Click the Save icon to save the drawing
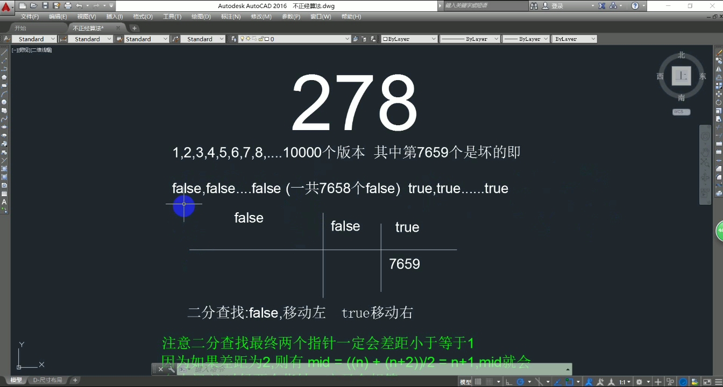Image resolution: width=723 pixels, height=387 pixels. (x=45, y=5)
